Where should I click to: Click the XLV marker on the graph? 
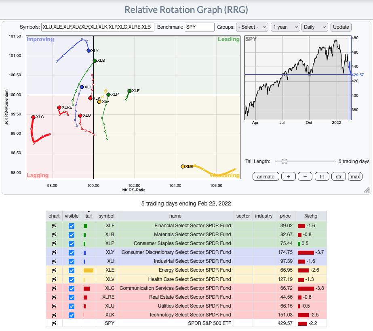99,102
